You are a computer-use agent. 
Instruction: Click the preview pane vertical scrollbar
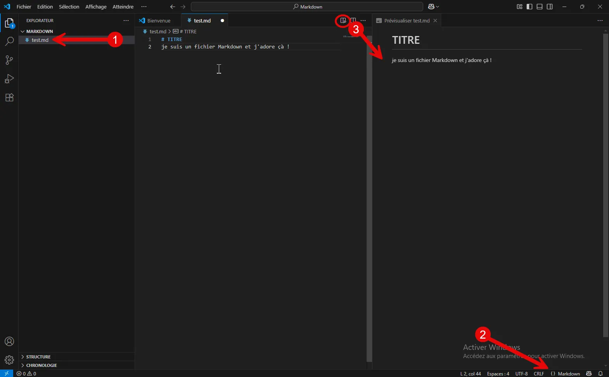tap(606, 186)
